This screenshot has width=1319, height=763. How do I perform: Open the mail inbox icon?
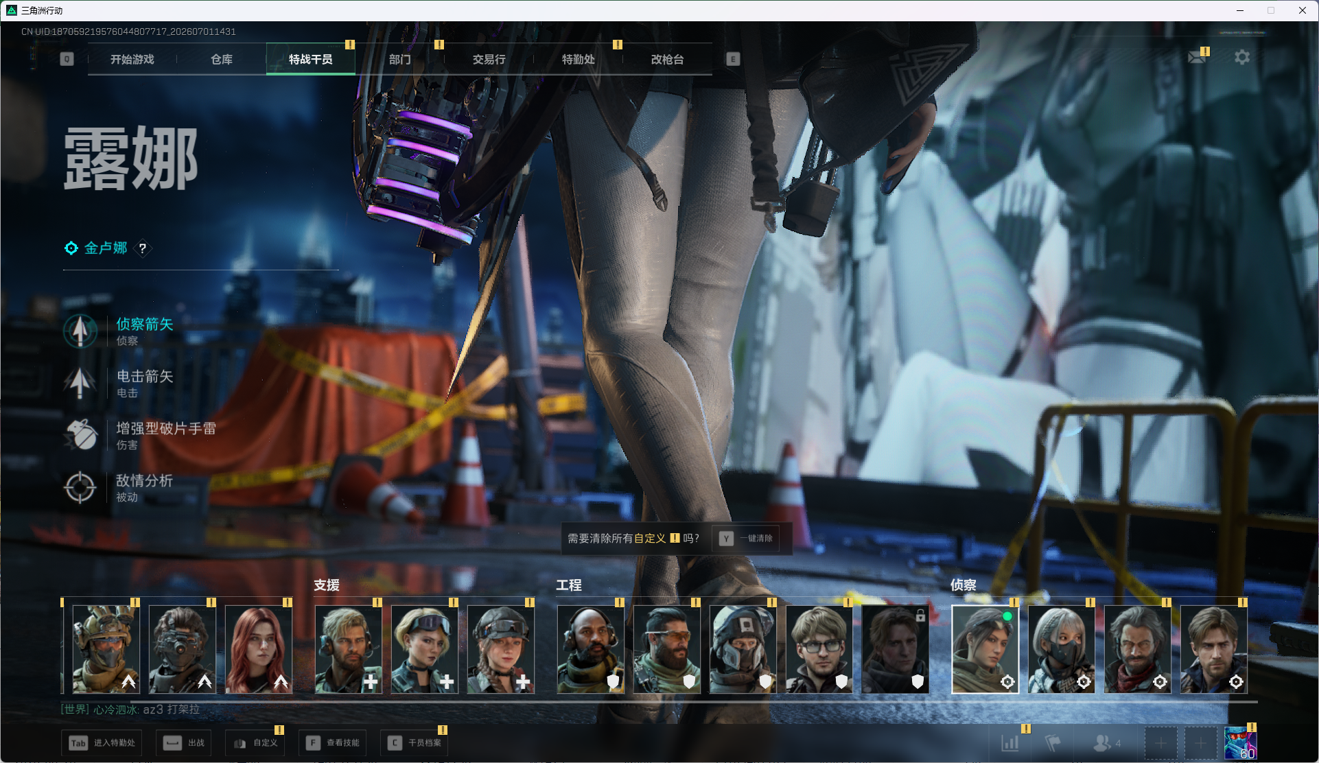pos(1197,57)
